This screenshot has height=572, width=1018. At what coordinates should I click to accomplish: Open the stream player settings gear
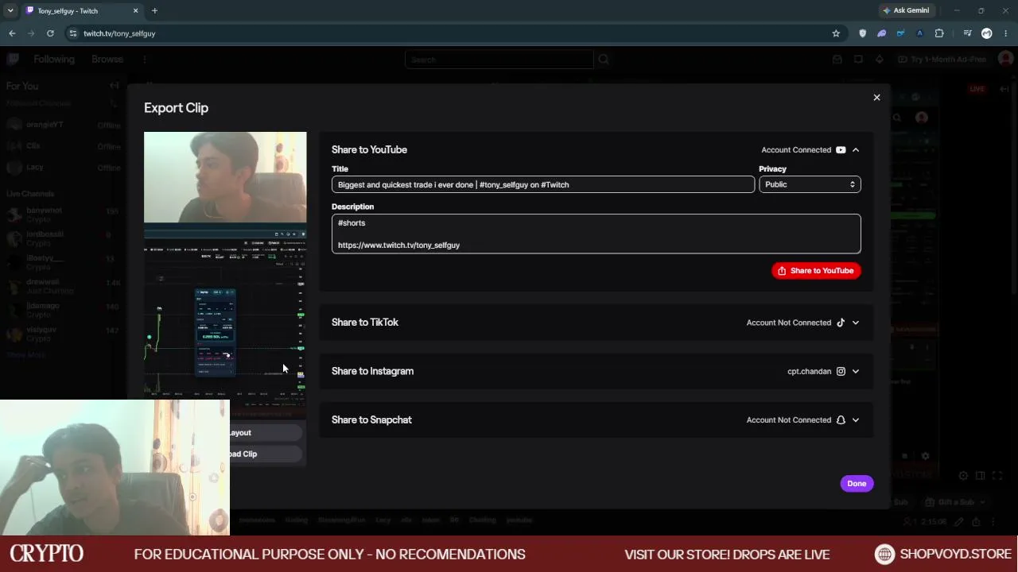coord(963,476)
